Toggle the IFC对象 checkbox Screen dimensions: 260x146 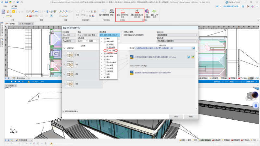(107, 50)
